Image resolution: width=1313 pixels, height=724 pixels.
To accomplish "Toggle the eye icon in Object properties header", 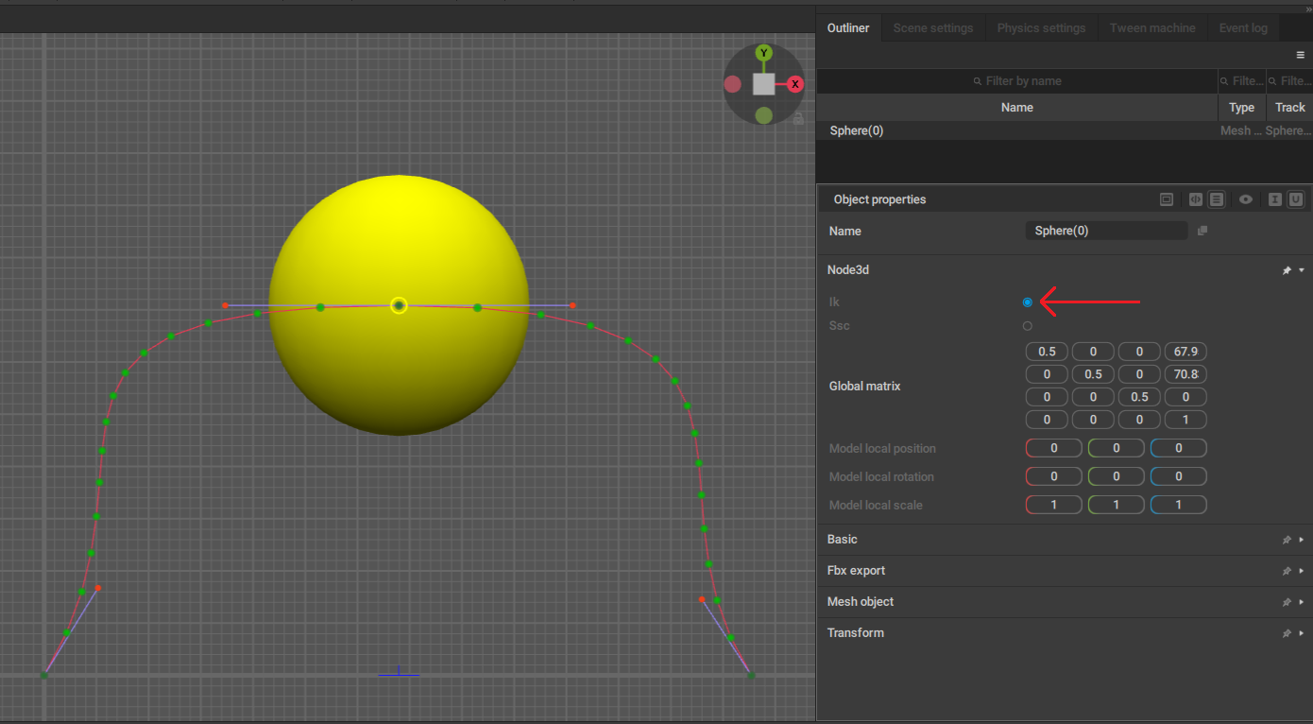I will [x=1246, y=199].
